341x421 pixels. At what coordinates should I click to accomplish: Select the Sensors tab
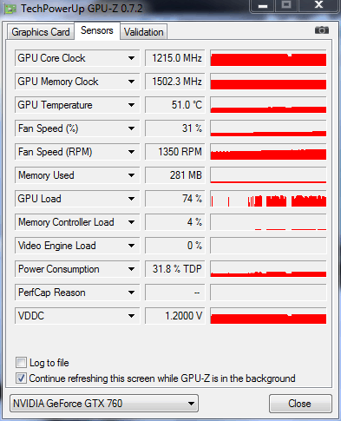(x=97, y=30)
